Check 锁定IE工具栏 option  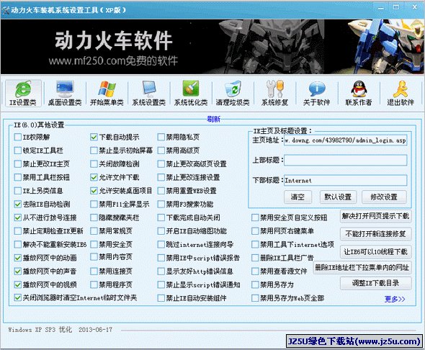(x=17, y=151)
